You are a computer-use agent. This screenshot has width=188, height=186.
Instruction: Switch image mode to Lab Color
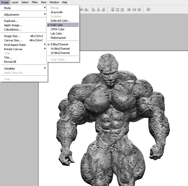click(x=63, y=34)
